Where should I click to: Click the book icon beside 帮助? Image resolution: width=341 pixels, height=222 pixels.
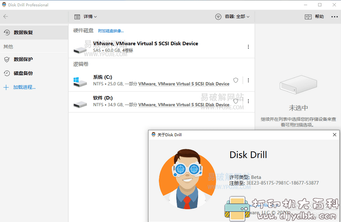(308, 17)
